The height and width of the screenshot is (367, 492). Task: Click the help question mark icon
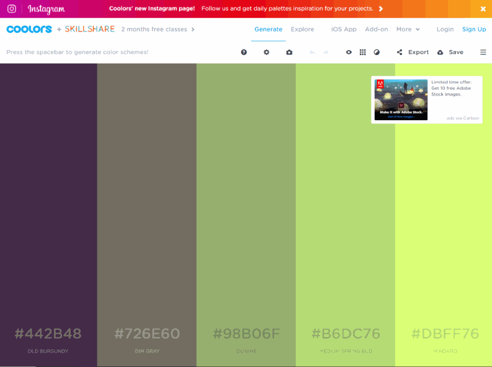[x=243, y=52]
